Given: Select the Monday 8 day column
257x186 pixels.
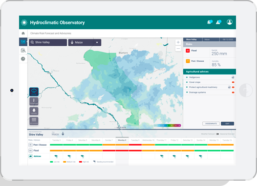Looking at the screenshot, I should click(122, 140).
